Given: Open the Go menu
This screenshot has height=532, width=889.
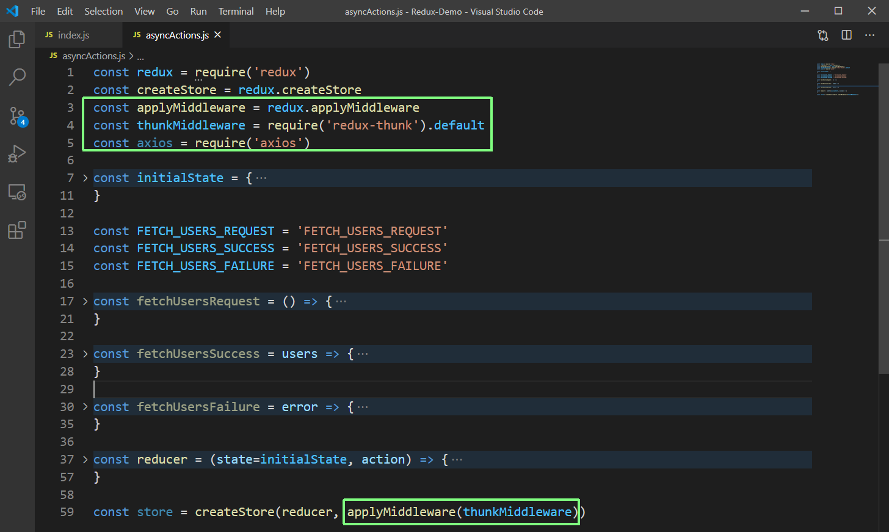Looking at the screenshot, I should tap(173, 11).
